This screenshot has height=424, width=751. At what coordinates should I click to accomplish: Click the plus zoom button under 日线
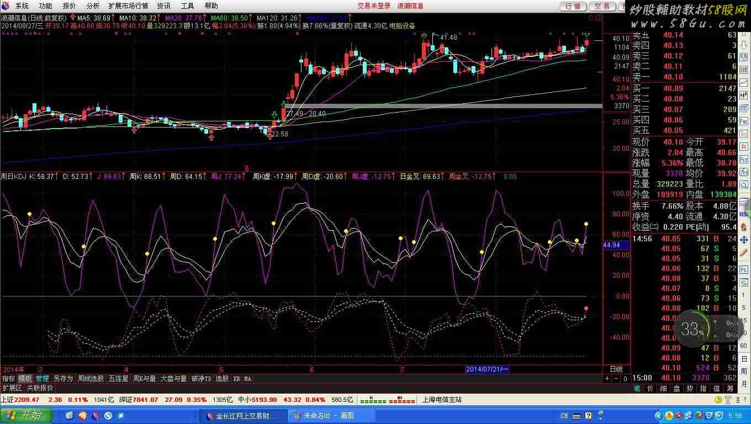tap(607, 379)
